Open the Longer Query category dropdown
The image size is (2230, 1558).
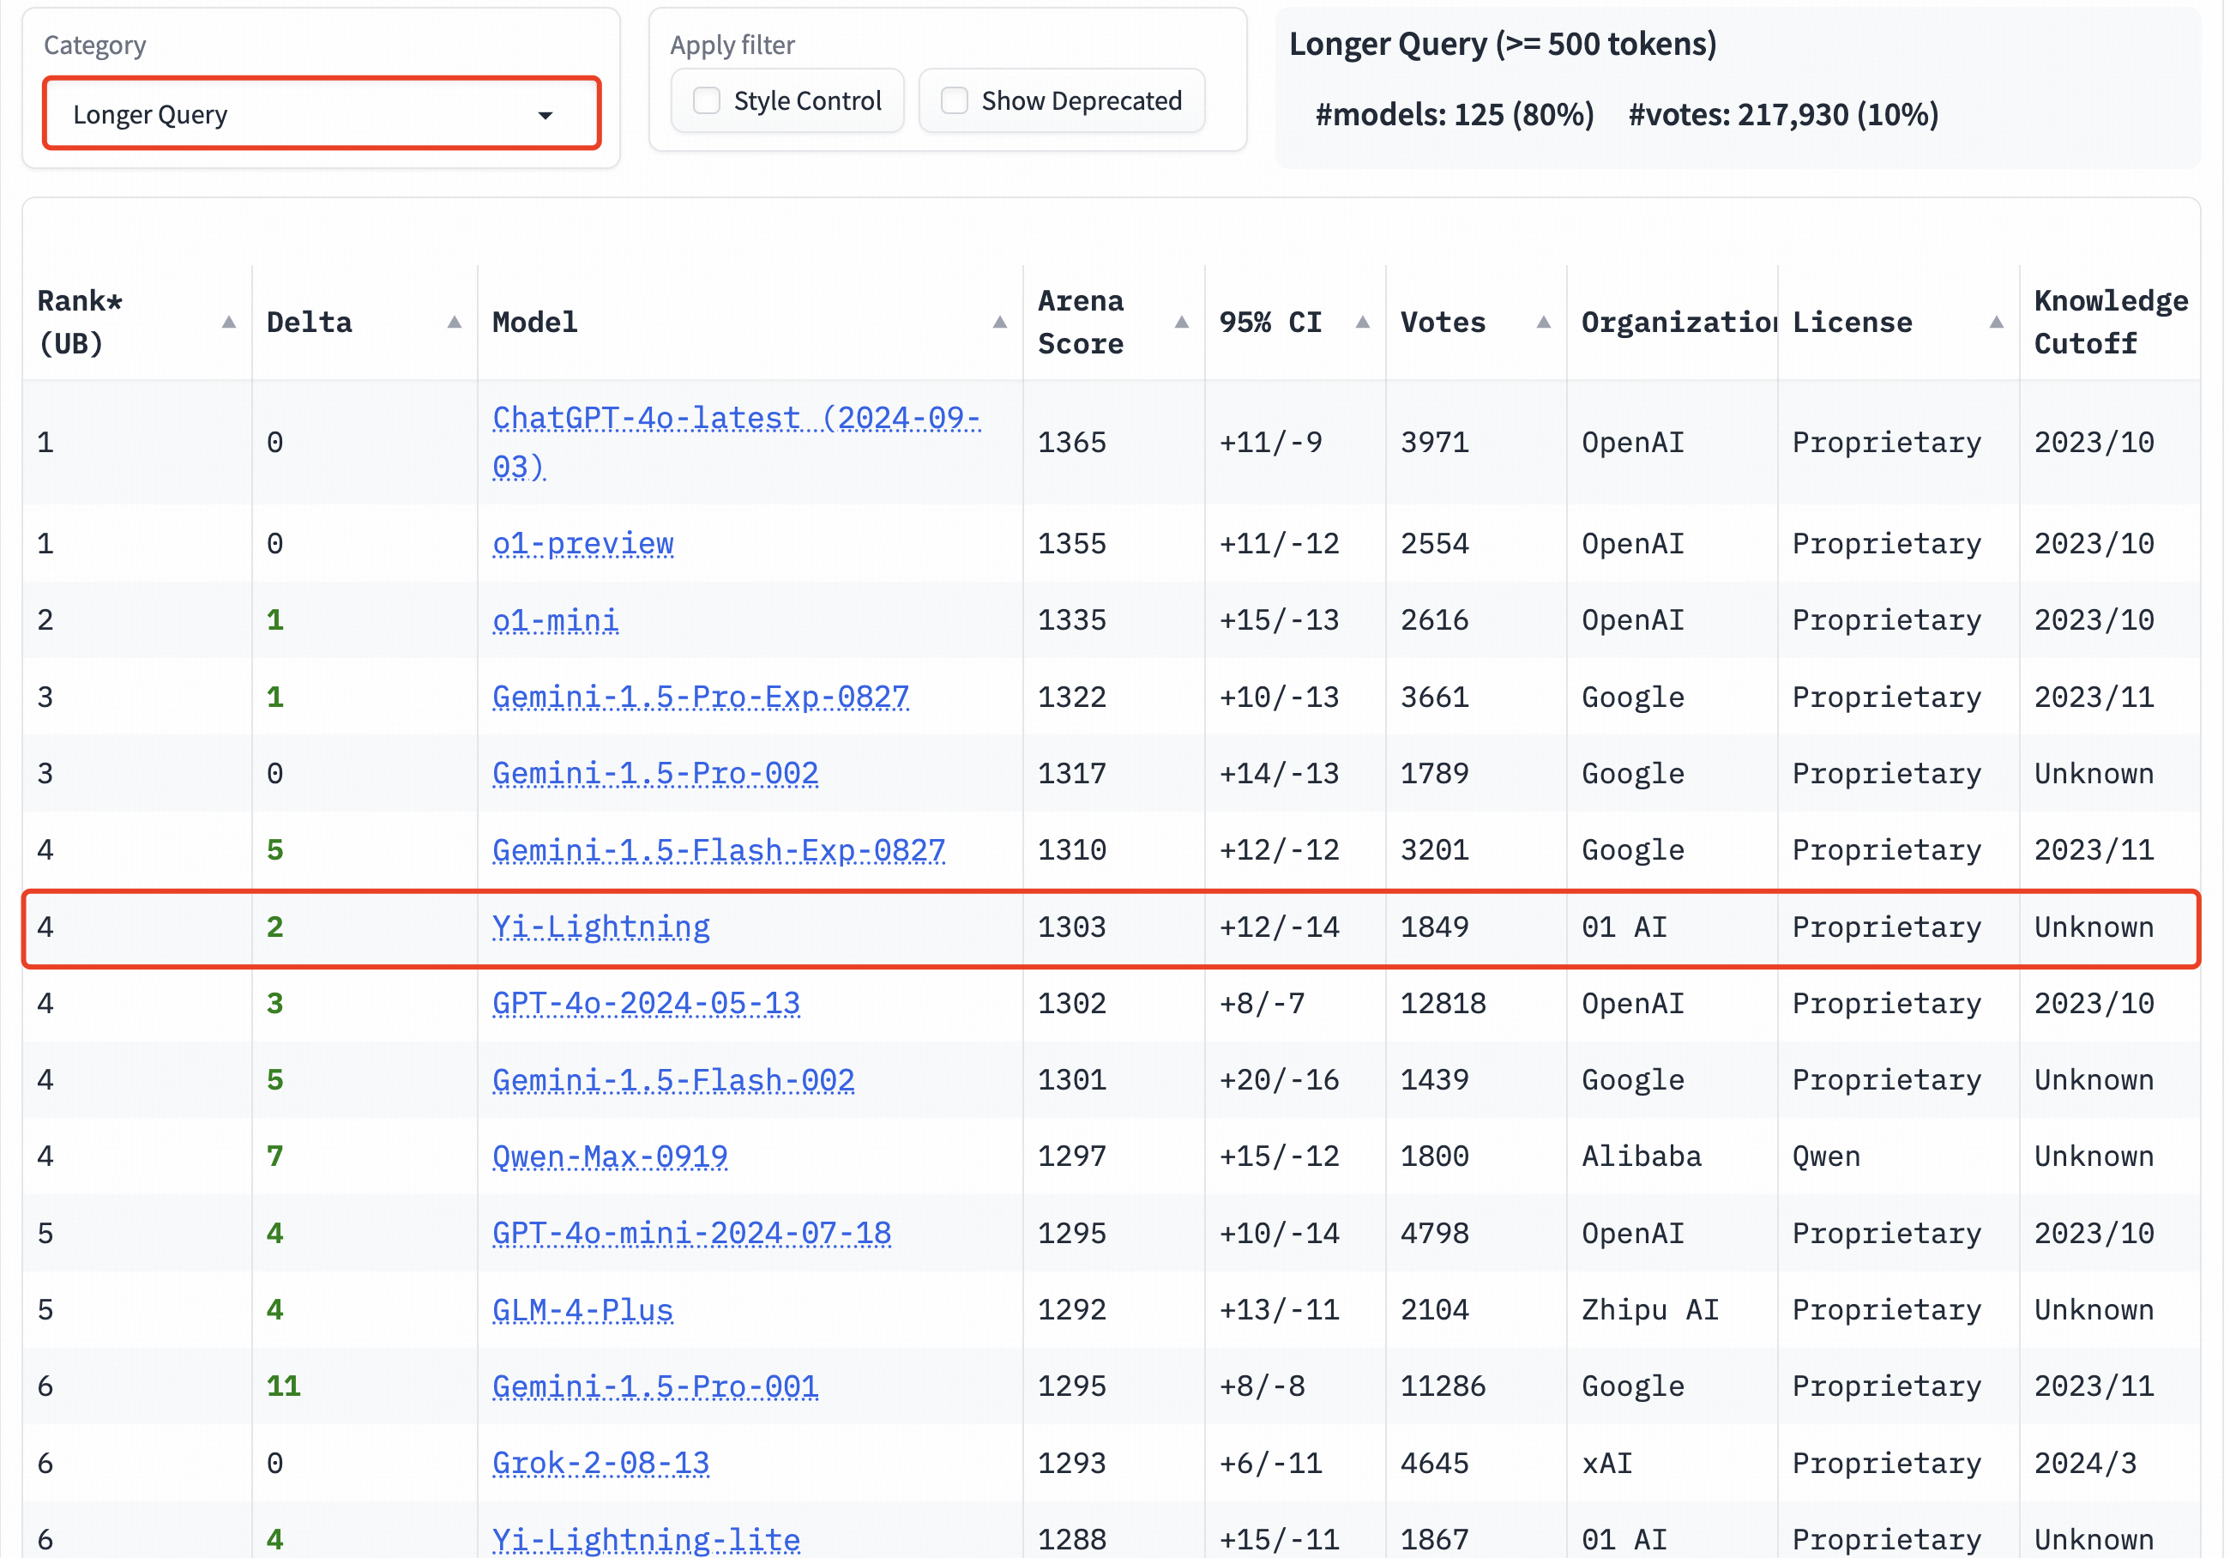321,115
